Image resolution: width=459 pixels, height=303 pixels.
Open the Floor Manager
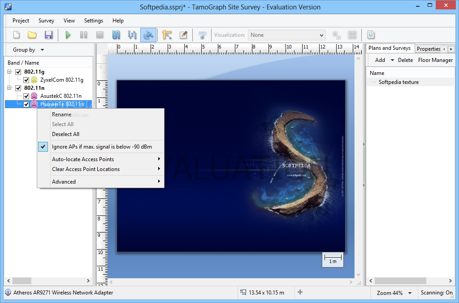[x=435, y=60]
